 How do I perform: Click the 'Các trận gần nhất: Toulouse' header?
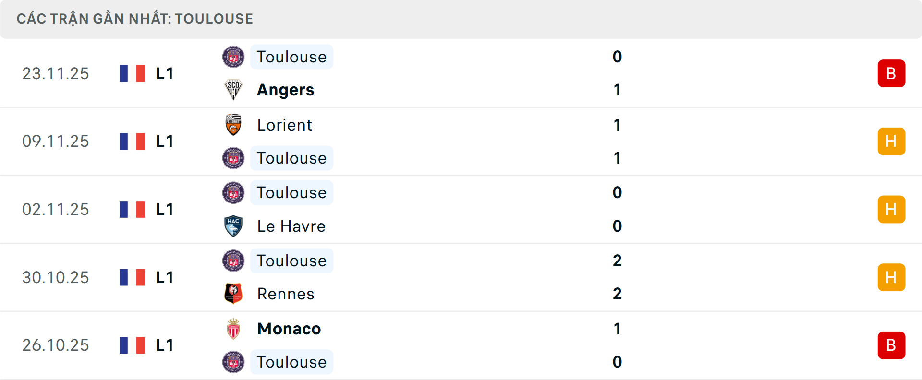click(x=135, y=19)
